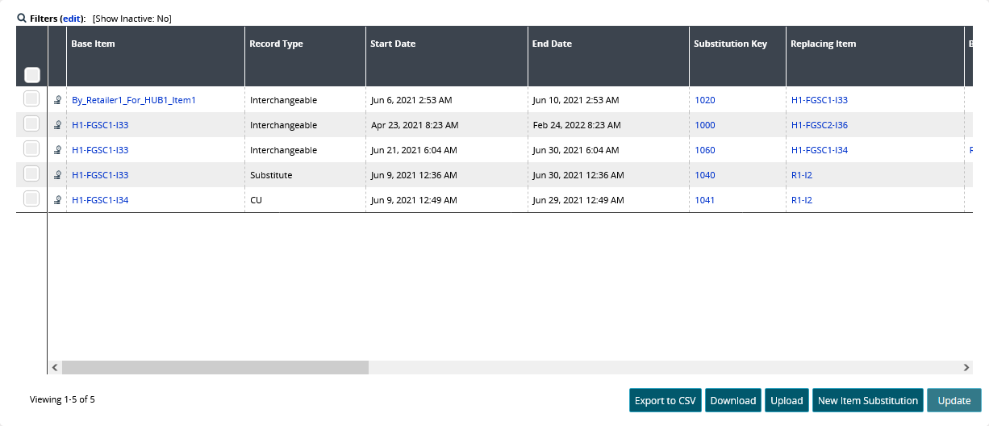Click the horizontal scrollbar thumb

point(215,367)
